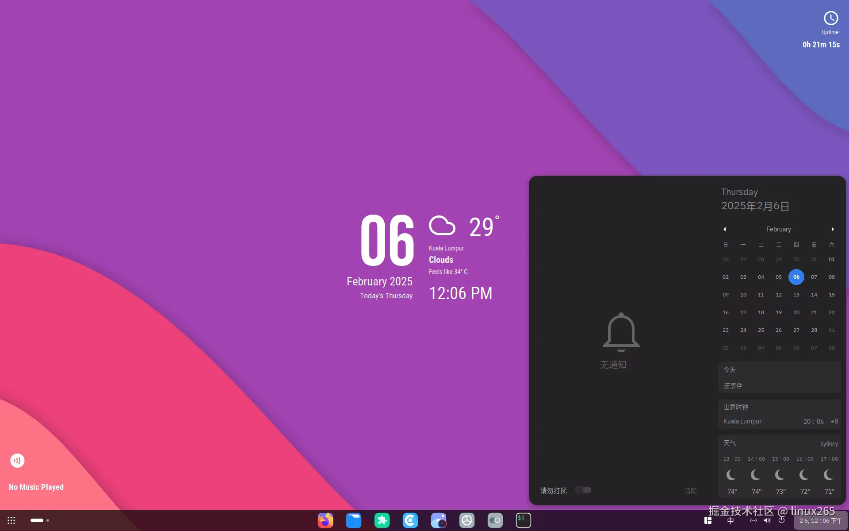Toggle the 请勿打扰 do-not-disturb switch

tap(583, 490)
